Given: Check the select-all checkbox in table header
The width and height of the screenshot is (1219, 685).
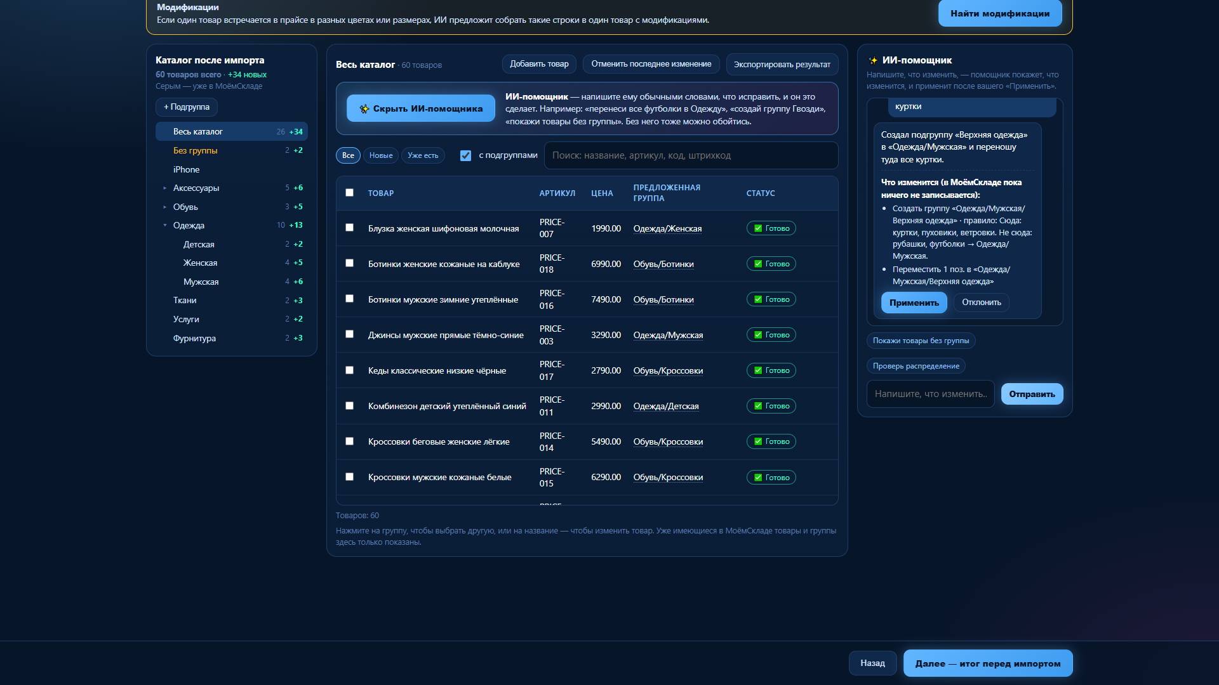Looking at the screenshot, I should pyautogui.click(x=349, y=193).
